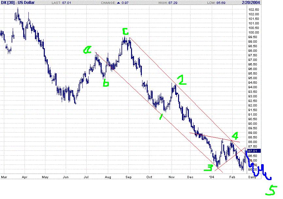The height and width of the screenshot is (199, 283).
Task: Click the 'Daily' interval label
Action: (252, 177)
